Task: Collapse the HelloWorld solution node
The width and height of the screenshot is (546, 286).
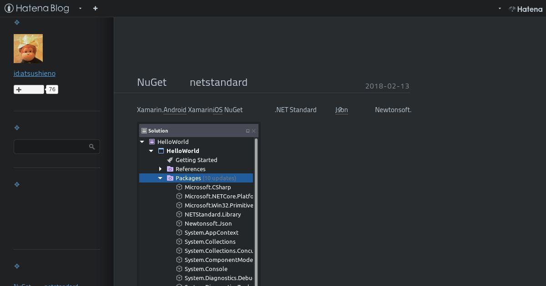Action: 142,142
